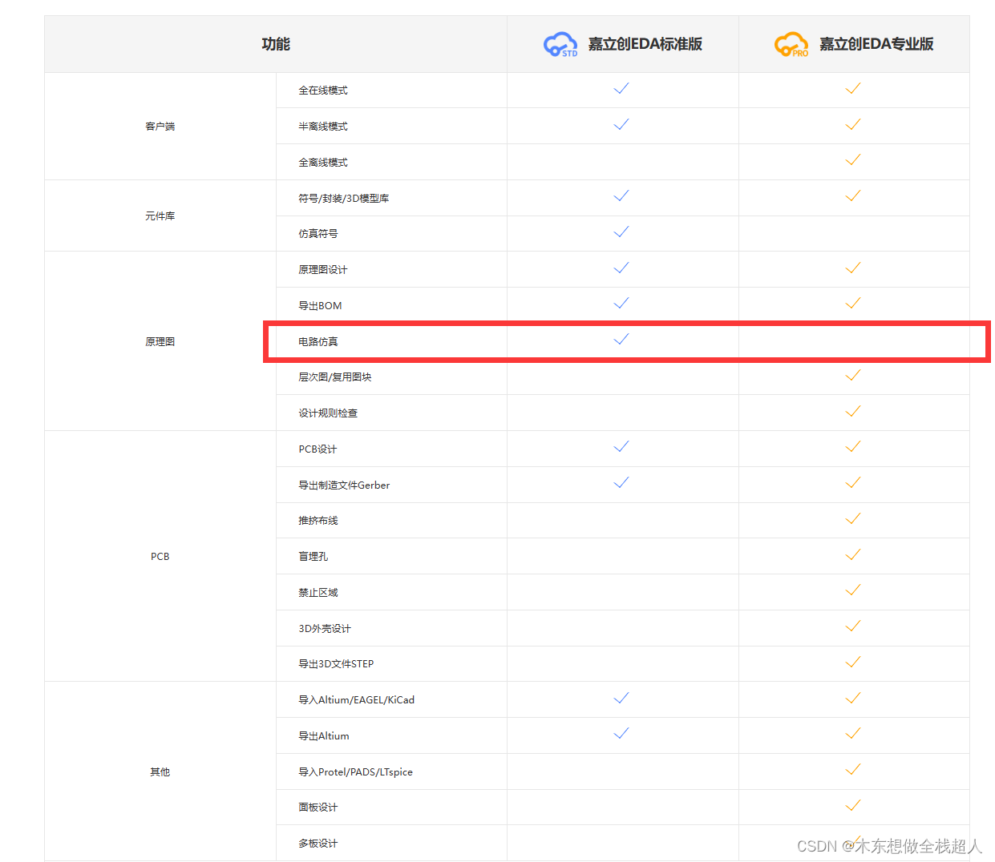Screen dimensions: 995x862
Task: Click the 功能 column header
Action: tap(276, 44)
